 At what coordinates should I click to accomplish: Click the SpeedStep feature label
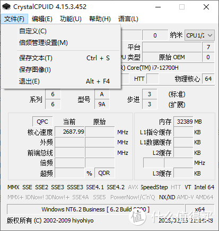click(x=154, y=187)
